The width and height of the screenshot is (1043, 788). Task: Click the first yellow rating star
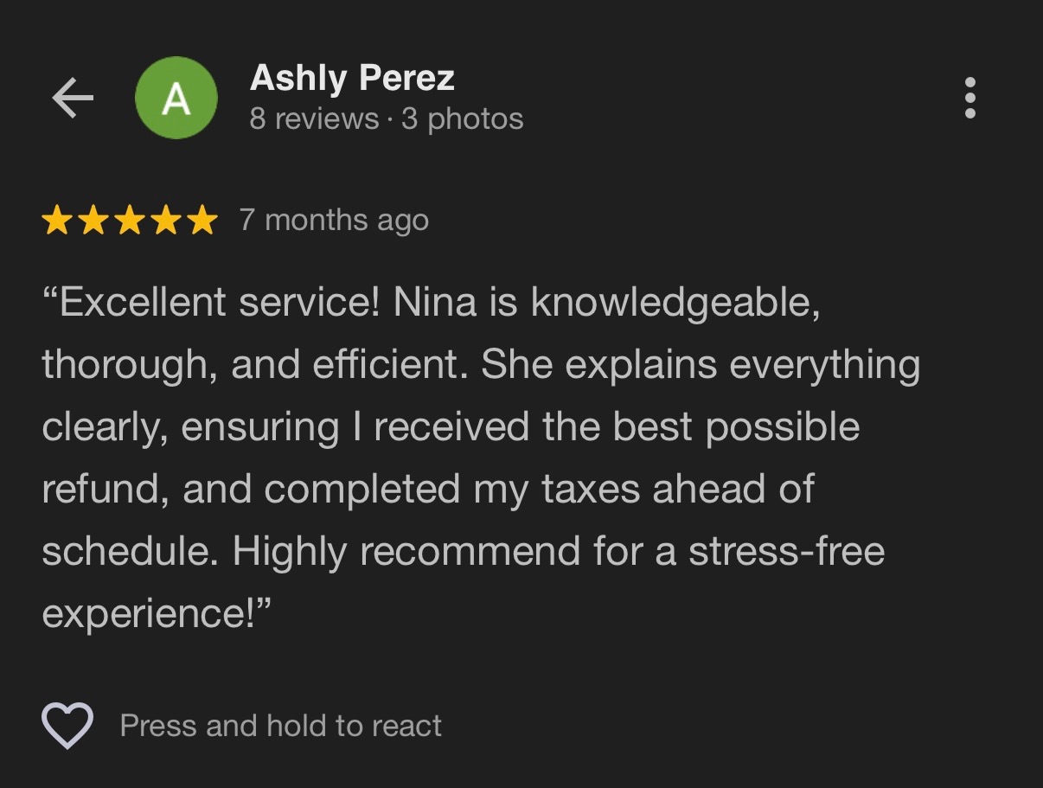point(57,221)
